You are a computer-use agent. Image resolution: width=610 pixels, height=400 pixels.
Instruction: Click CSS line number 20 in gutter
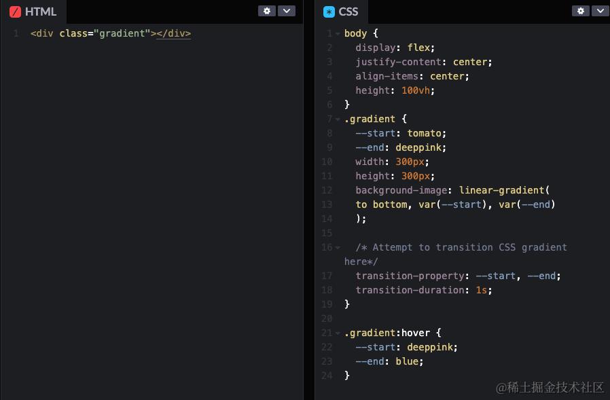point(327,319)
